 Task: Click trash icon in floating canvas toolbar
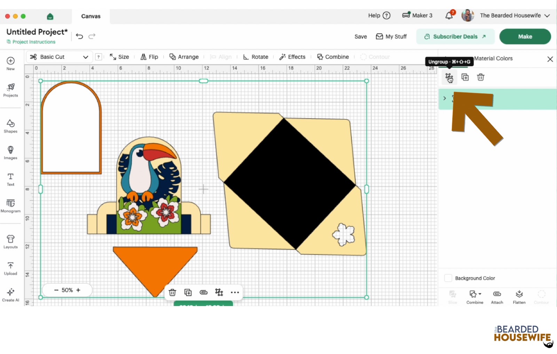point(172,292)
